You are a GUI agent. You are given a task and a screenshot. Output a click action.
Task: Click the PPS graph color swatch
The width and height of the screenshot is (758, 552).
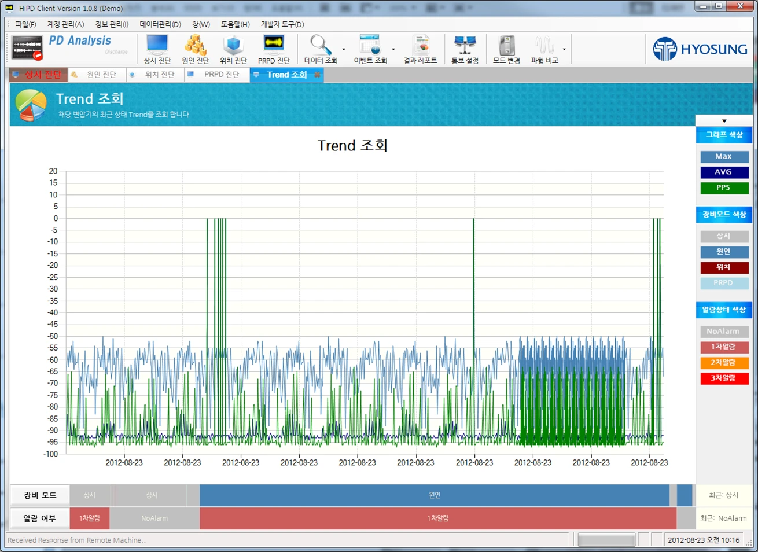(724, 188)
